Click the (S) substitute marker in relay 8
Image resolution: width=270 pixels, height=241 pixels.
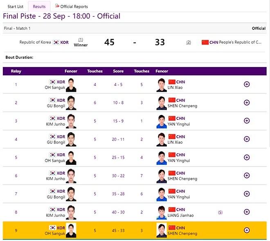(x=220, y=212)
